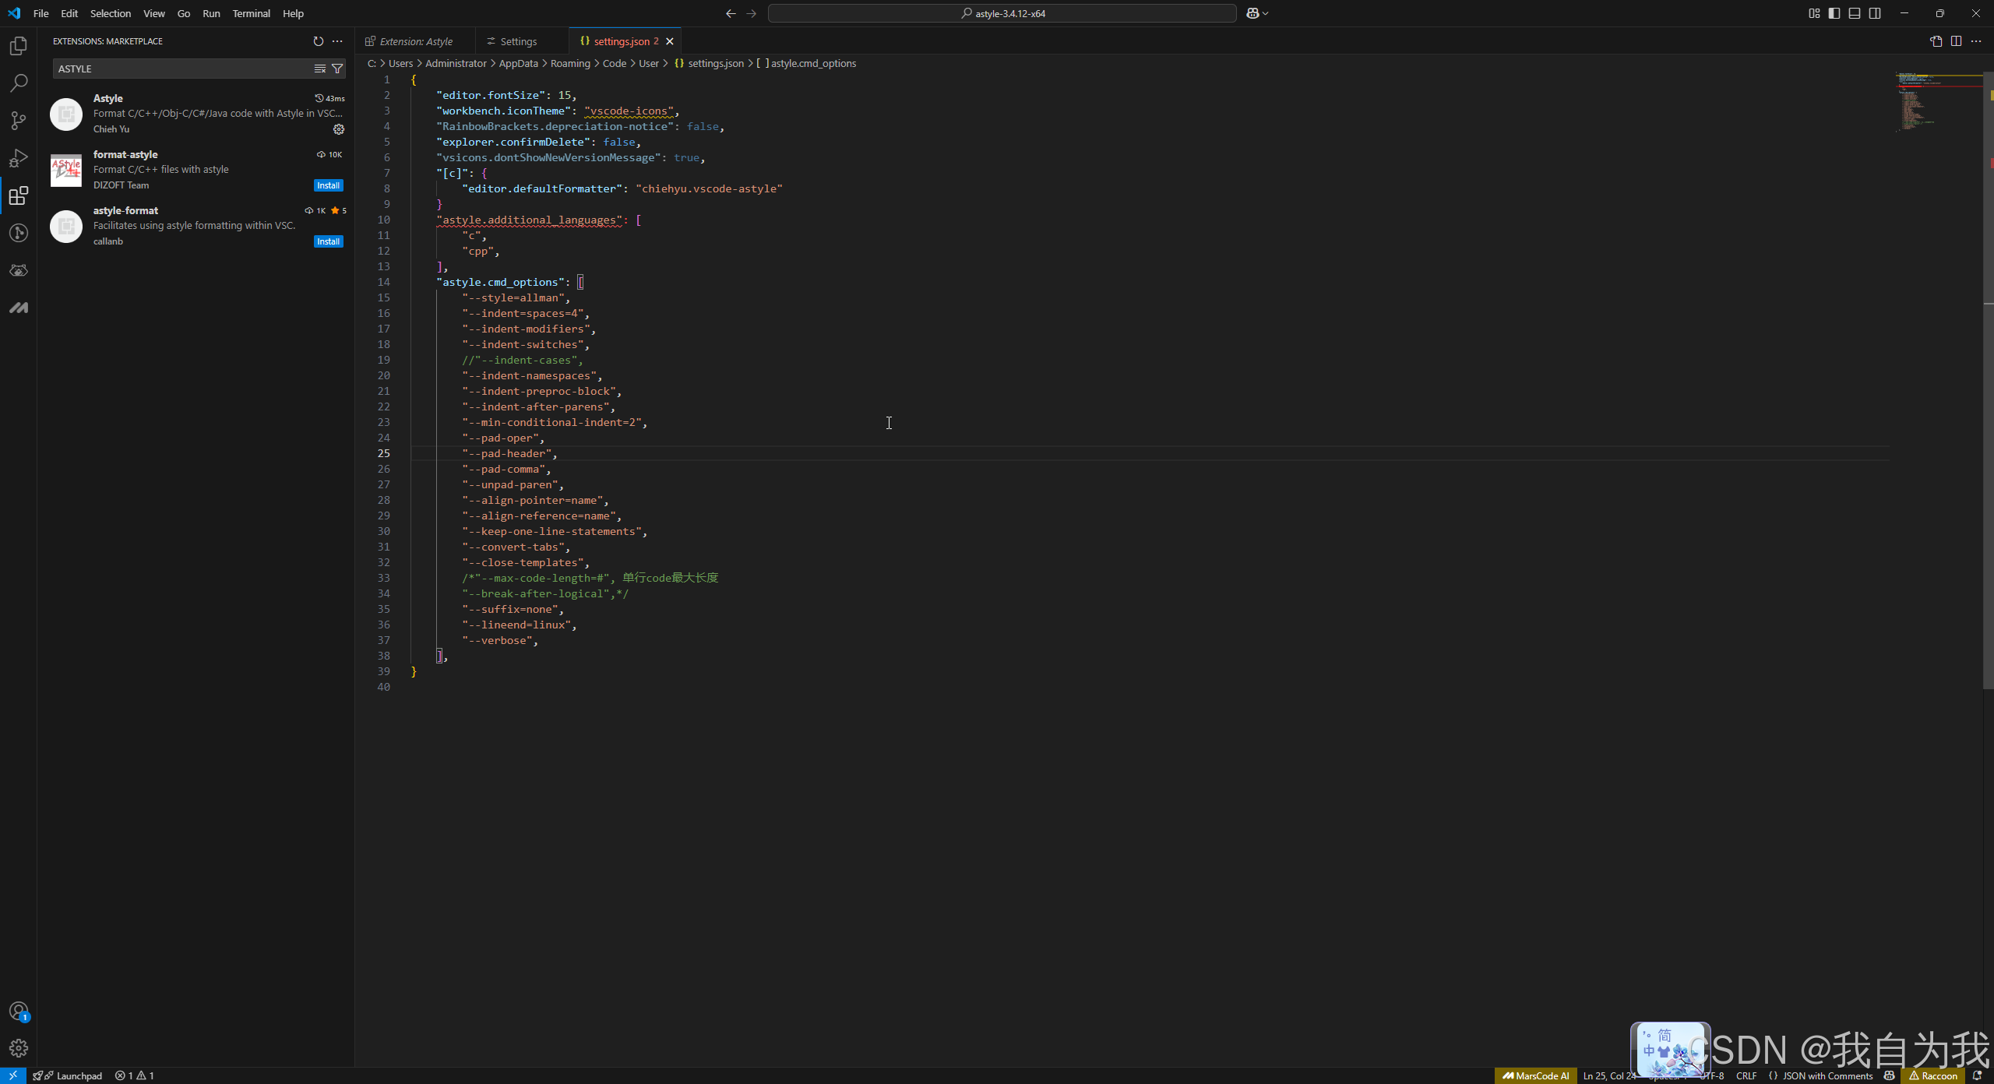Open the Run and Debug view
The width and height of the screenshot is (1994, 1084).
18,158
